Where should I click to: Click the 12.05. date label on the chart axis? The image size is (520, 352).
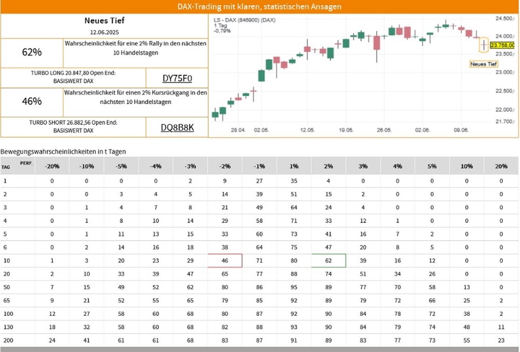point(308,130)
